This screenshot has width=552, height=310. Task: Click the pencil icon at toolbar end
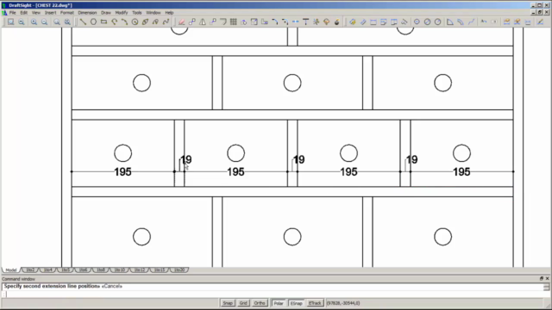click(540, 22)
